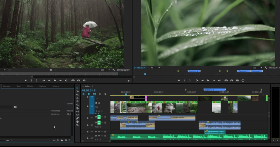Toggle snap in timeline
280x147 pixels.
(89, 94)
